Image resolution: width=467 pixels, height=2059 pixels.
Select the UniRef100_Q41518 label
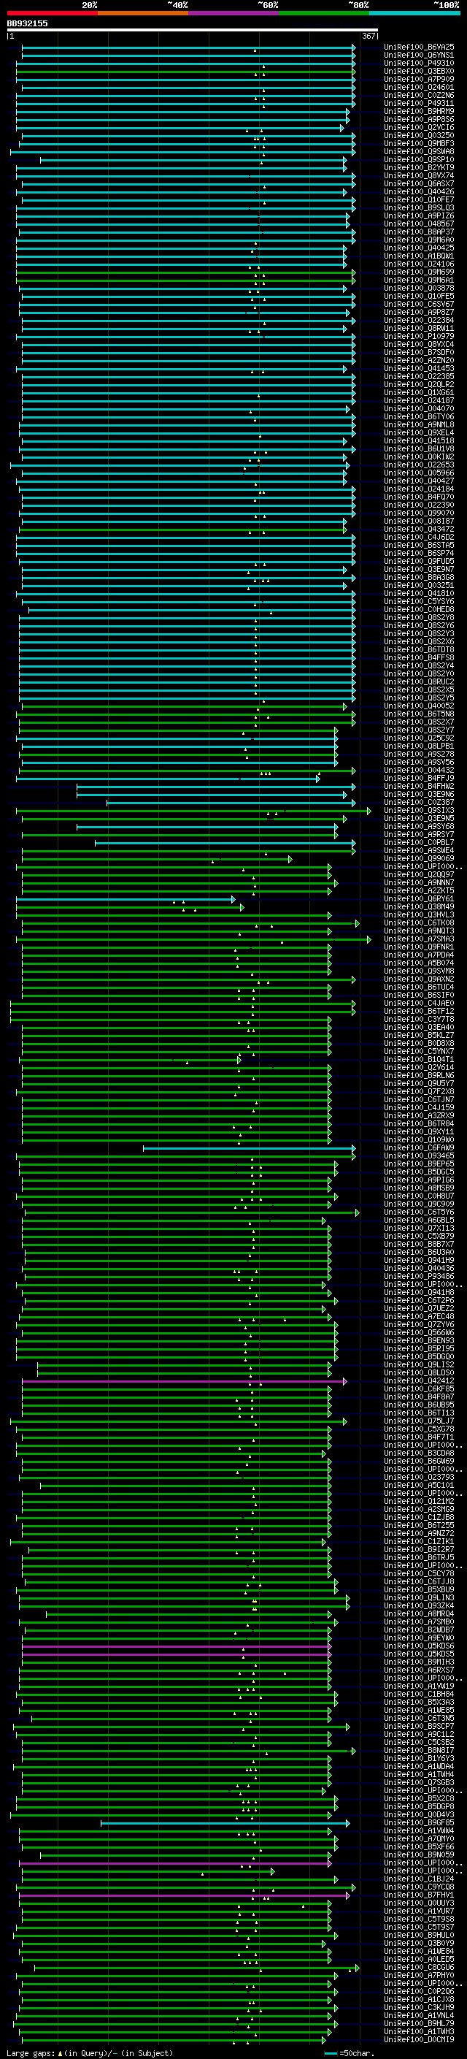click(419, 441)
